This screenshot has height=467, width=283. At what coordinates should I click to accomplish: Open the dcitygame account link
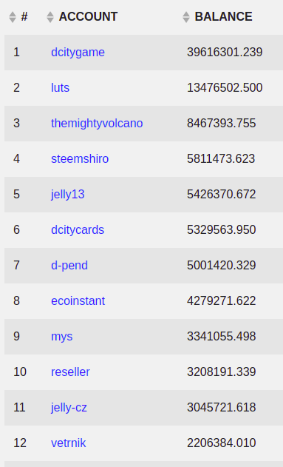click(x=78, y=53)
